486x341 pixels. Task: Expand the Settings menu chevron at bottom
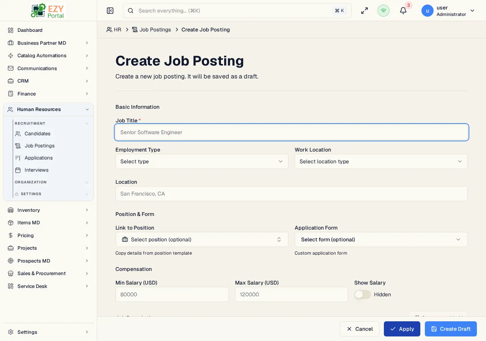tap(87, 332)
